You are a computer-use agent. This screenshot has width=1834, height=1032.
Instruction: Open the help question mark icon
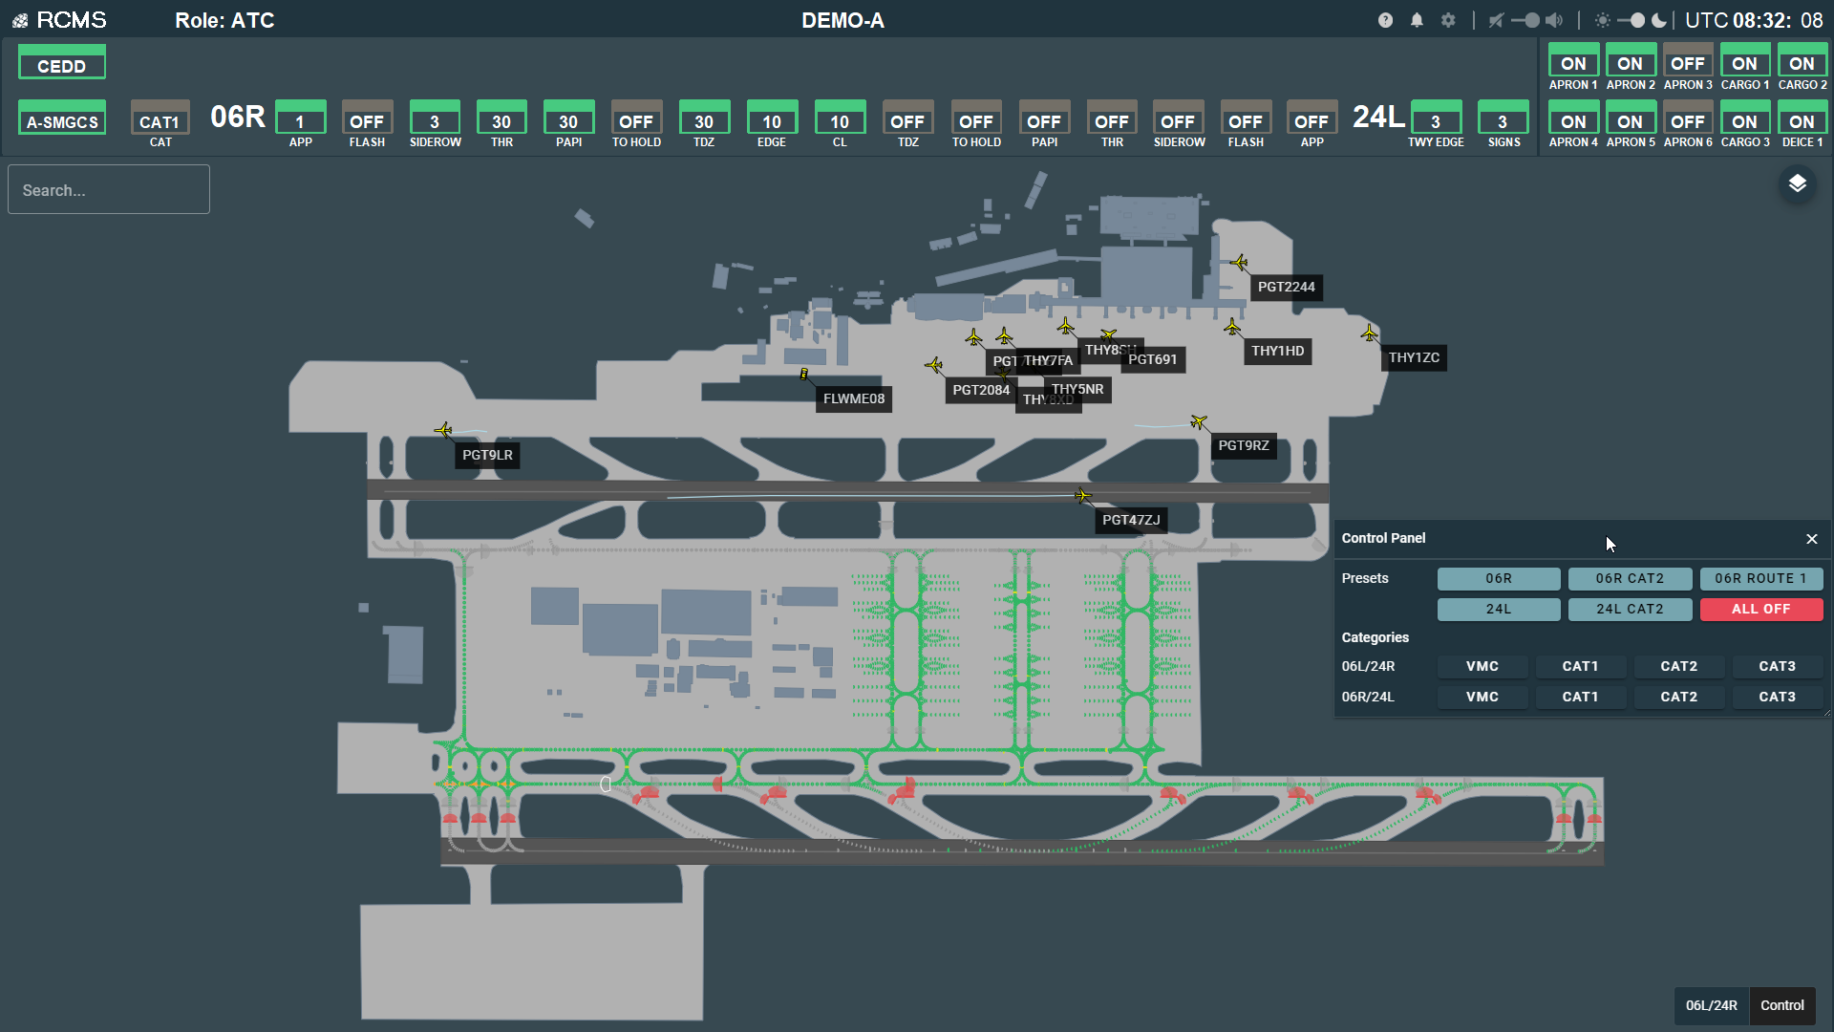1385,20
